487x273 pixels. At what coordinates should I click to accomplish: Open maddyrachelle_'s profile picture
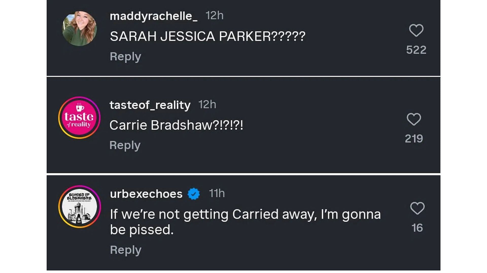[79, 28]
